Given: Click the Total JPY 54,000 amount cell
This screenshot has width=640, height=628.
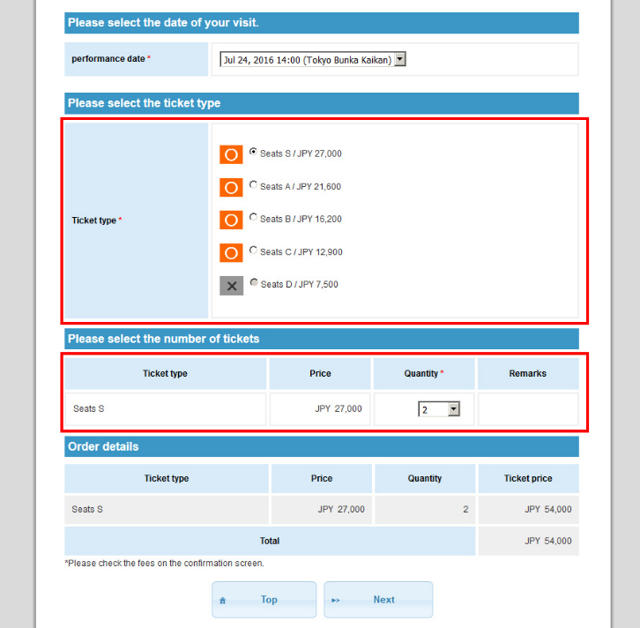Looking at the screenshot, I should (x=529, y=541).
